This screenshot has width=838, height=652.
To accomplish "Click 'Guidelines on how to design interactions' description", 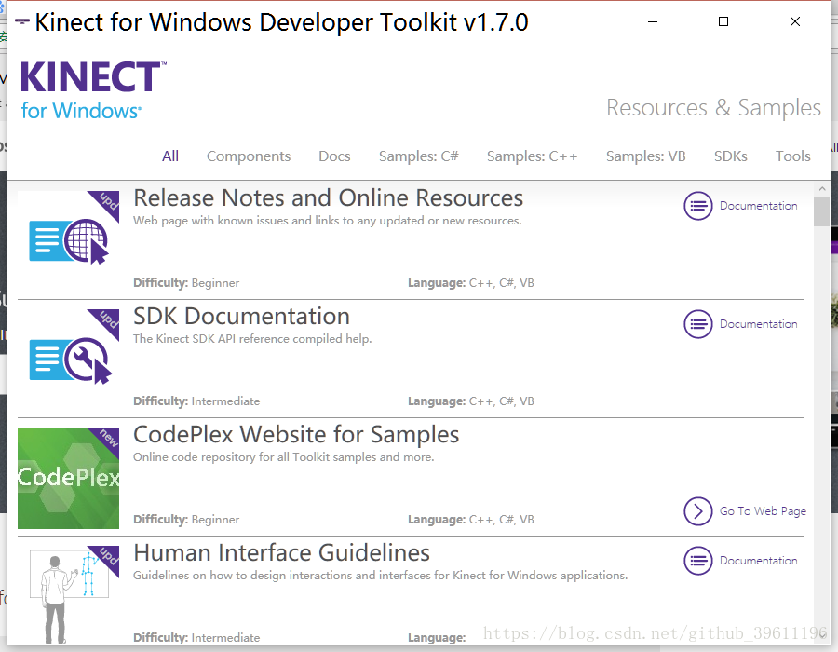I will pos(381,576).
